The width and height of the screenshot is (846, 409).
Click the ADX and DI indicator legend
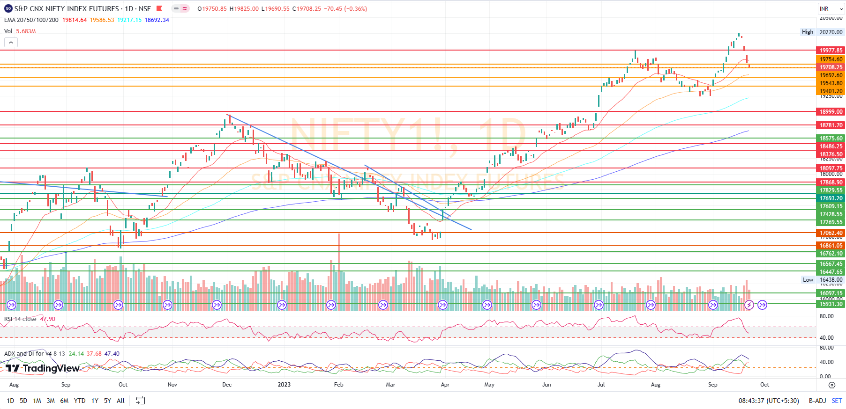(x=35, y=354)
